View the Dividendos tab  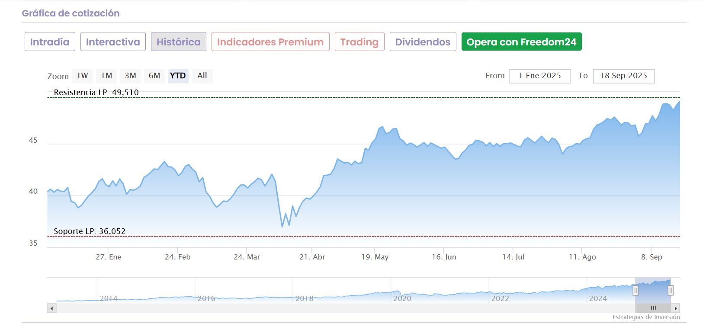pyautogui.click(x=423, y=42)
